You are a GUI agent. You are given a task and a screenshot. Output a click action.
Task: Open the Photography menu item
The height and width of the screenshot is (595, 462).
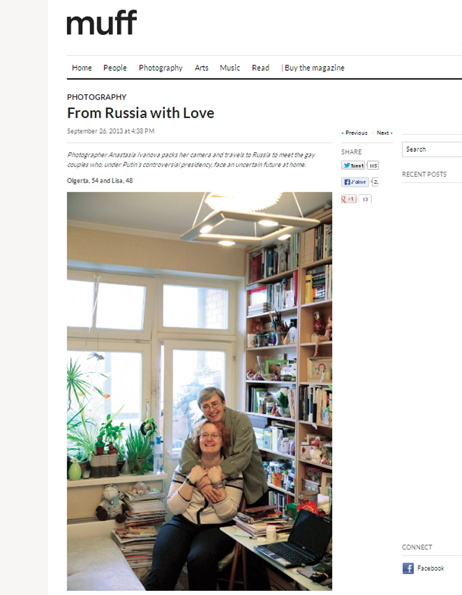[x=161, y=68]
